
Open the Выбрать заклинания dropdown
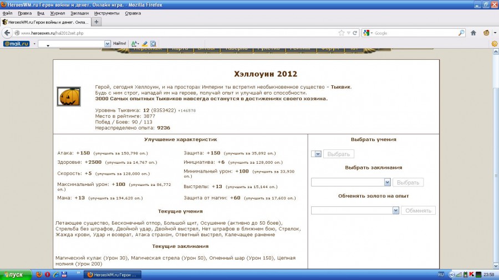click(351, 182)
